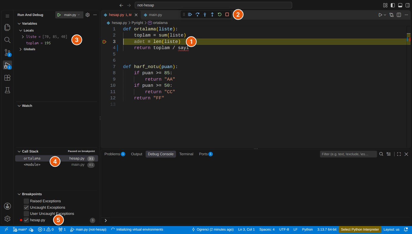Viewport: 412px width, 234px height.
Task: Clear the Debug Console output
Action: tap(389, 154)
